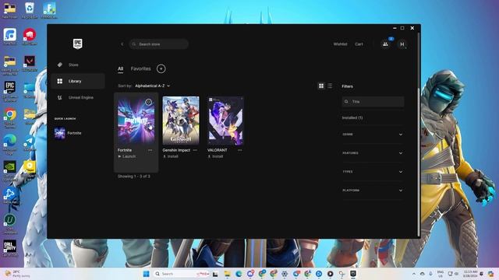The width and height of the screenshot is (499, 280).
Task: Open the Telegram desktop shortcut
Action: click(x=30, y=143)
